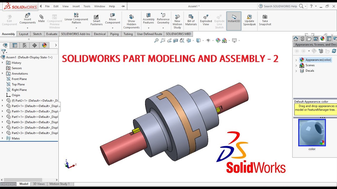Click Show Hidden Components

[x=131, y=22]
